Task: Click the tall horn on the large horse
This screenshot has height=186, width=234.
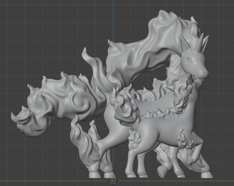Action: (x=199, y=40)
